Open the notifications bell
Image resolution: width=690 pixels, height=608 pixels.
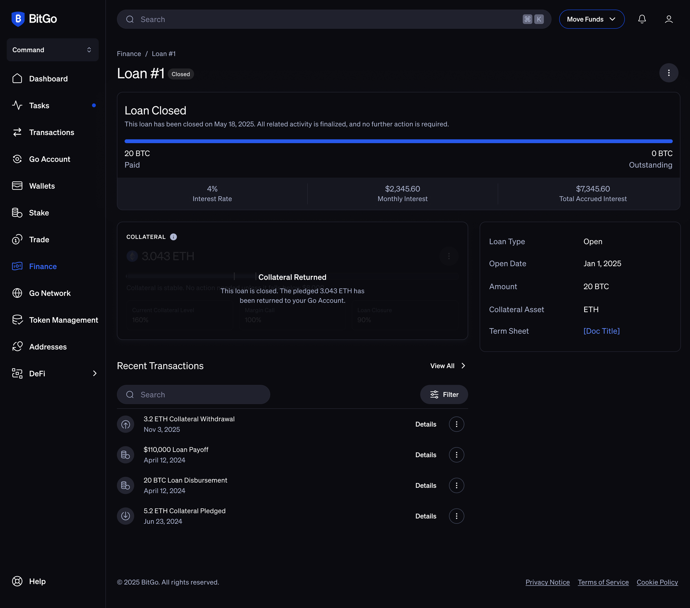(x=642, y=19)
